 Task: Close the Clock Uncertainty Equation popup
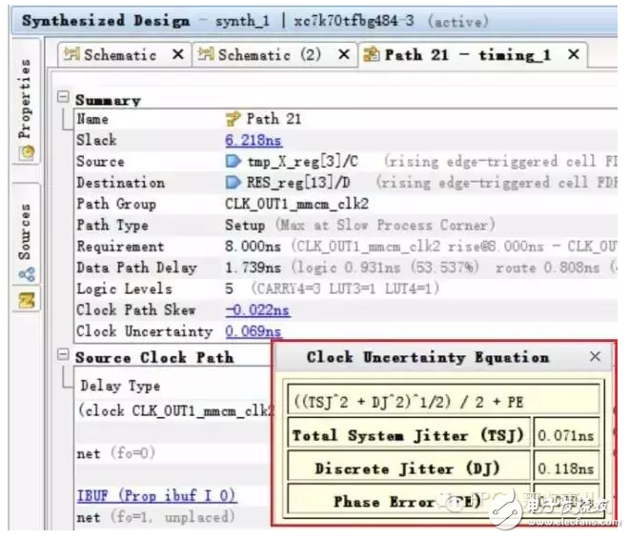[x=595, y=357]
